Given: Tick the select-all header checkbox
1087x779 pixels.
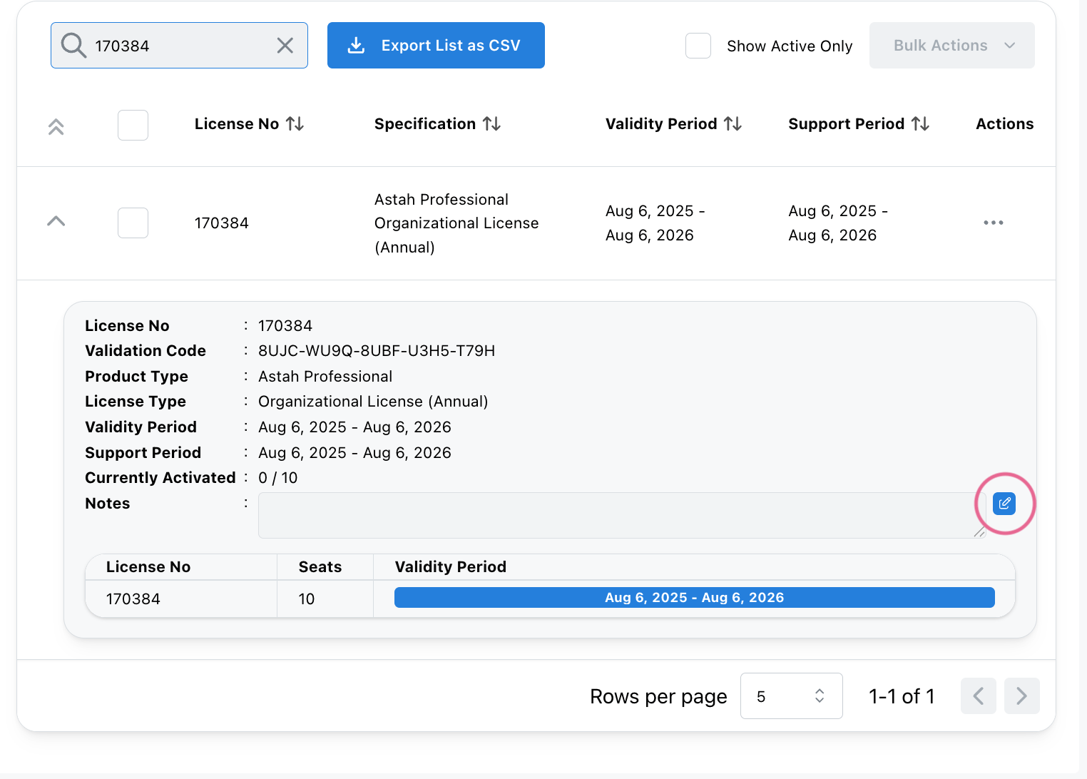Looking at the screenshot, I should 133,125.
